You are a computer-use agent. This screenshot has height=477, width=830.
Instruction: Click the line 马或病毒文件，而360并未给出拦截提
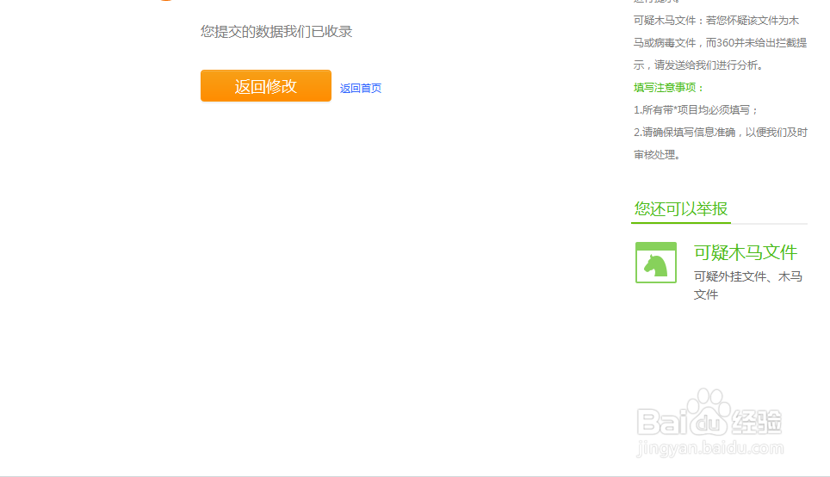(721, 43)
